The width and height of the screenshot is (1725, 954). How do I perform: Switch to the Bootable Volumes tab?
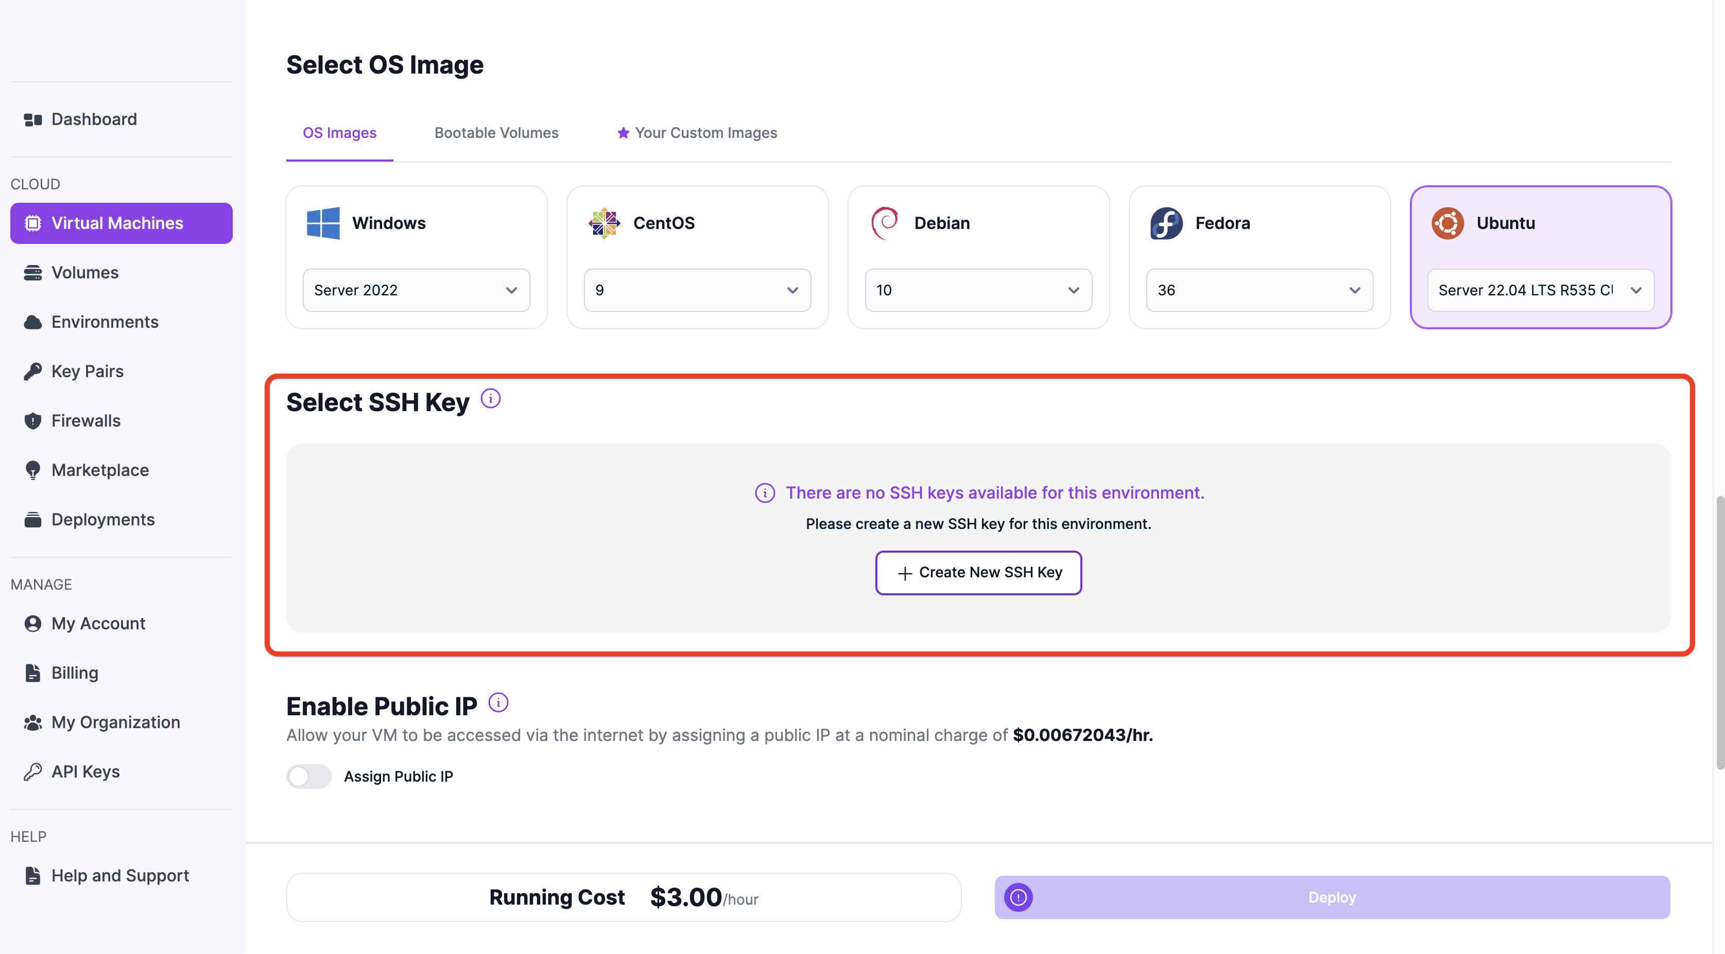pyautogui.click(x=496, y=132)
